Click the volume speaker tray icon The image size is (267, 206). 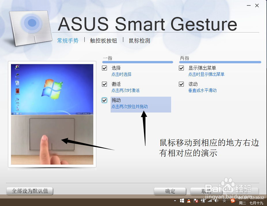point(216,201)
